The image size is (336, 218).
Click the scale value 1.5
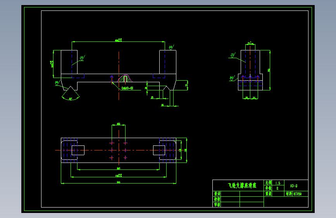(x=278, y=183)
